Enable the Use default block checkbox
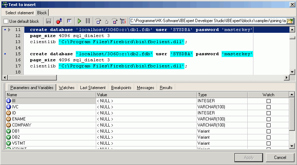The image size is (297, 165). click(6, 21)
